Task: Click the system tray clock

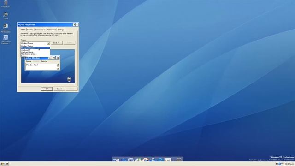Action: pos(289,164)
